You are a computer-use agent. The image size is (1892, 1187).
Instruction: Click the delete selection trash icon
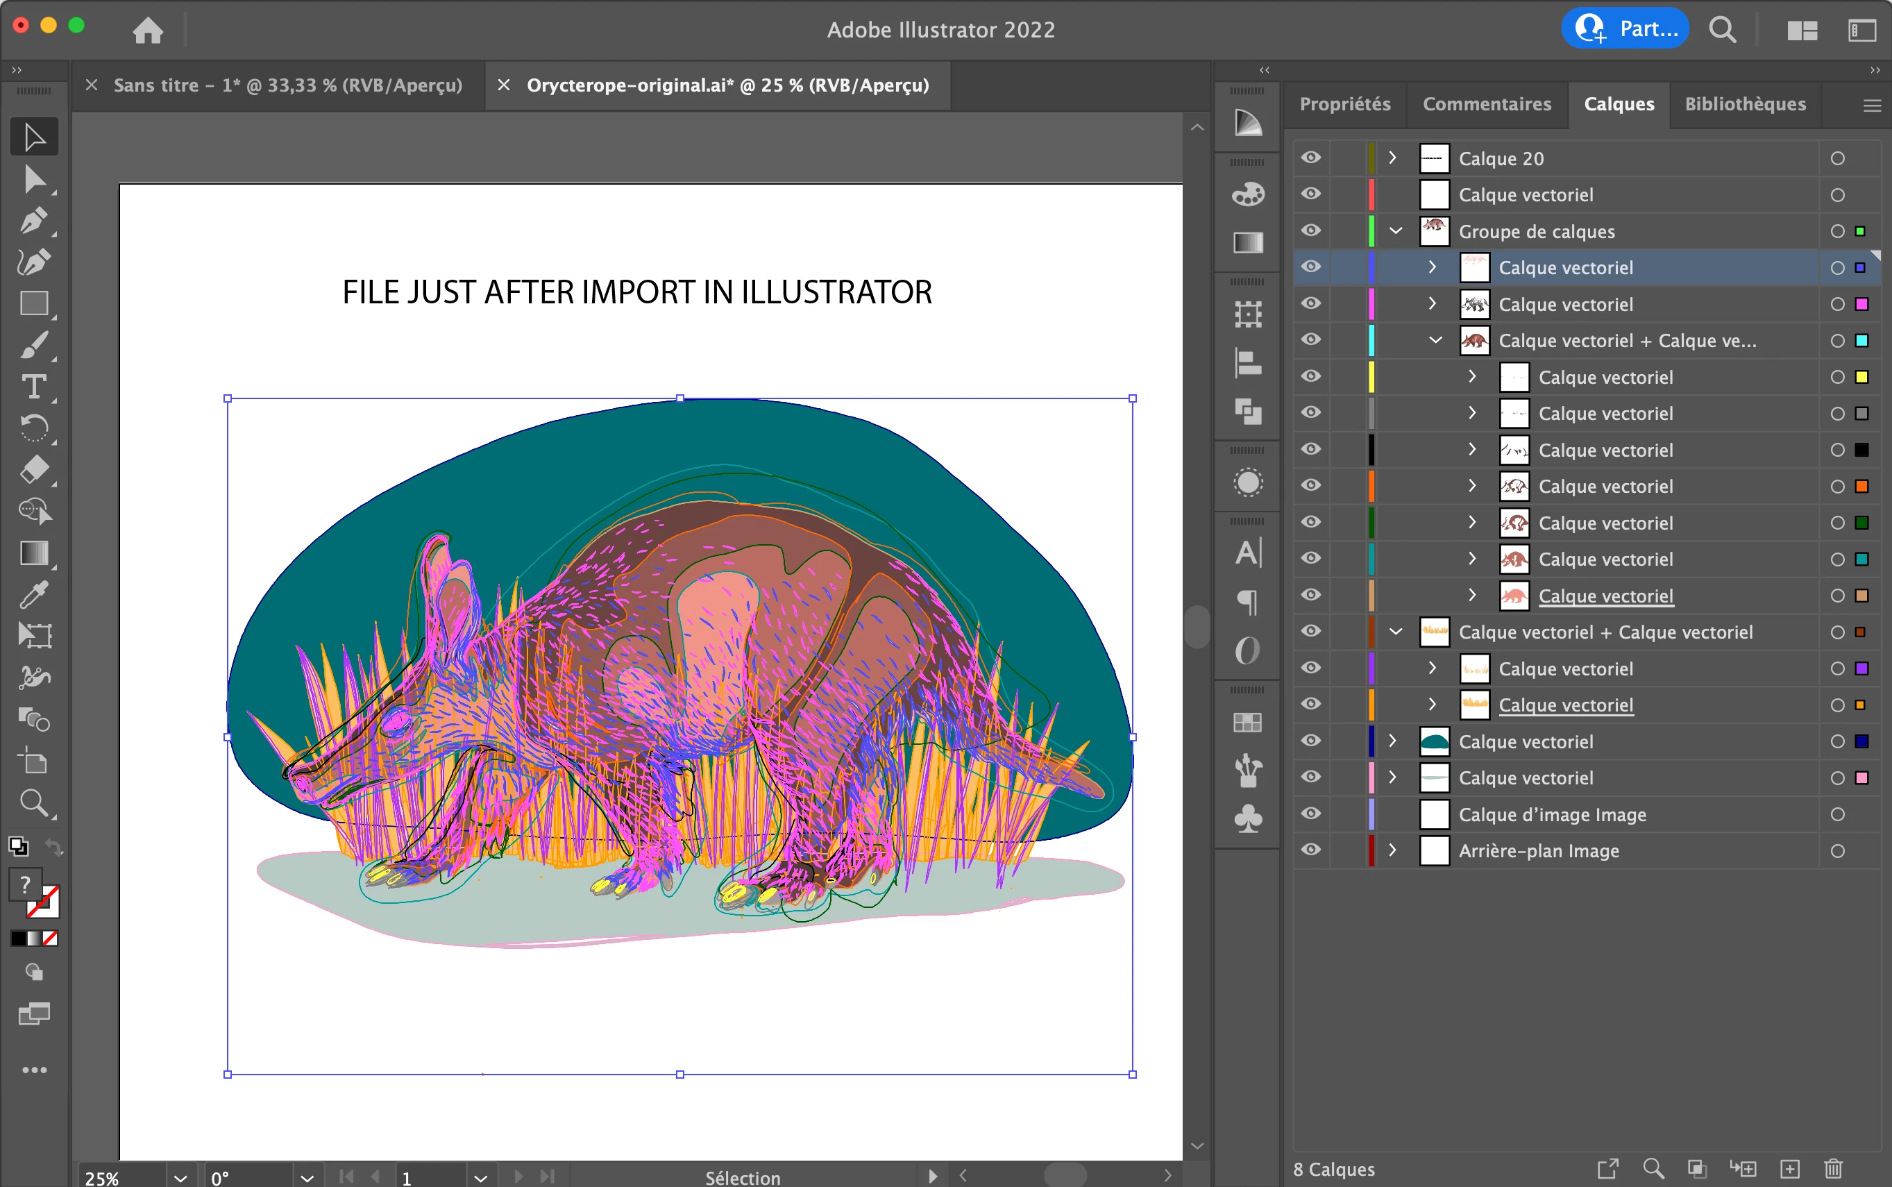click(x=1832, y=1168)
